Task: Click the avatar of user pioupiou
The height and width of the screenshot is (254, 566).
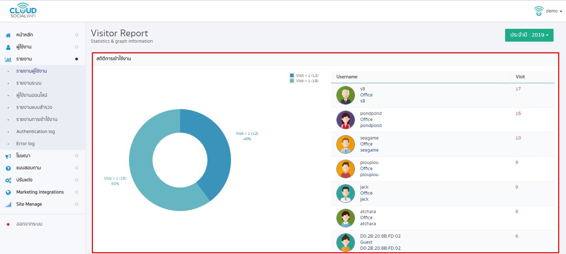Action: pyautogui.click(x=346, y=169)
